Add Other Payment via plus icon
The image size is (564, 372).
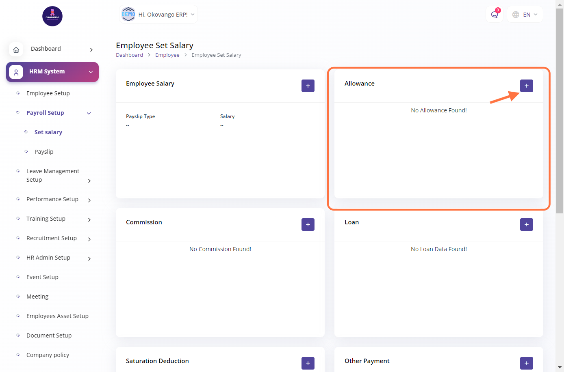click(526, 363)
